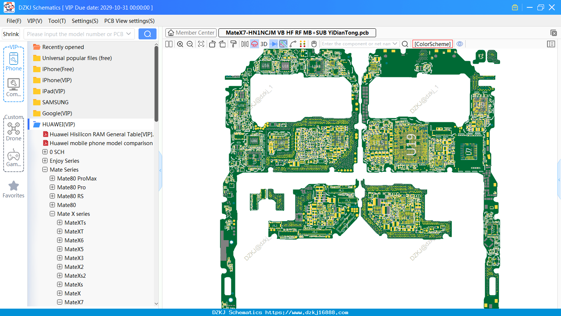Click the Shrink button

11,34
